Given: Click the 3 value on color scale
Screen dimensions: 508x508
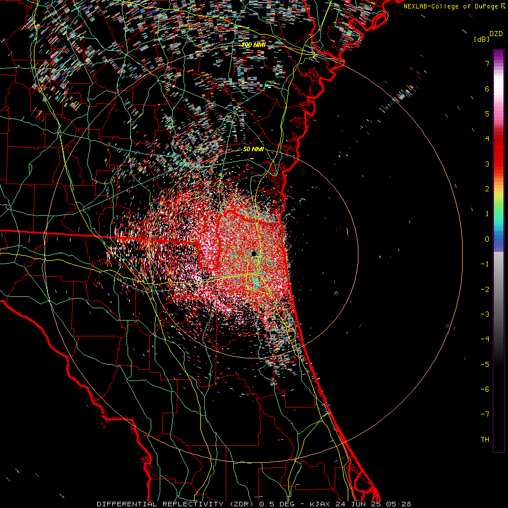Looking at the screenshot, I should click(487, 164).
